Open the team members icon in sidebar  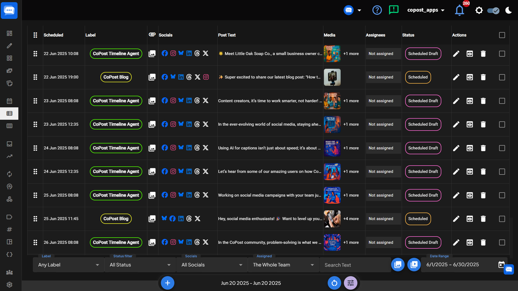point(9,272)
